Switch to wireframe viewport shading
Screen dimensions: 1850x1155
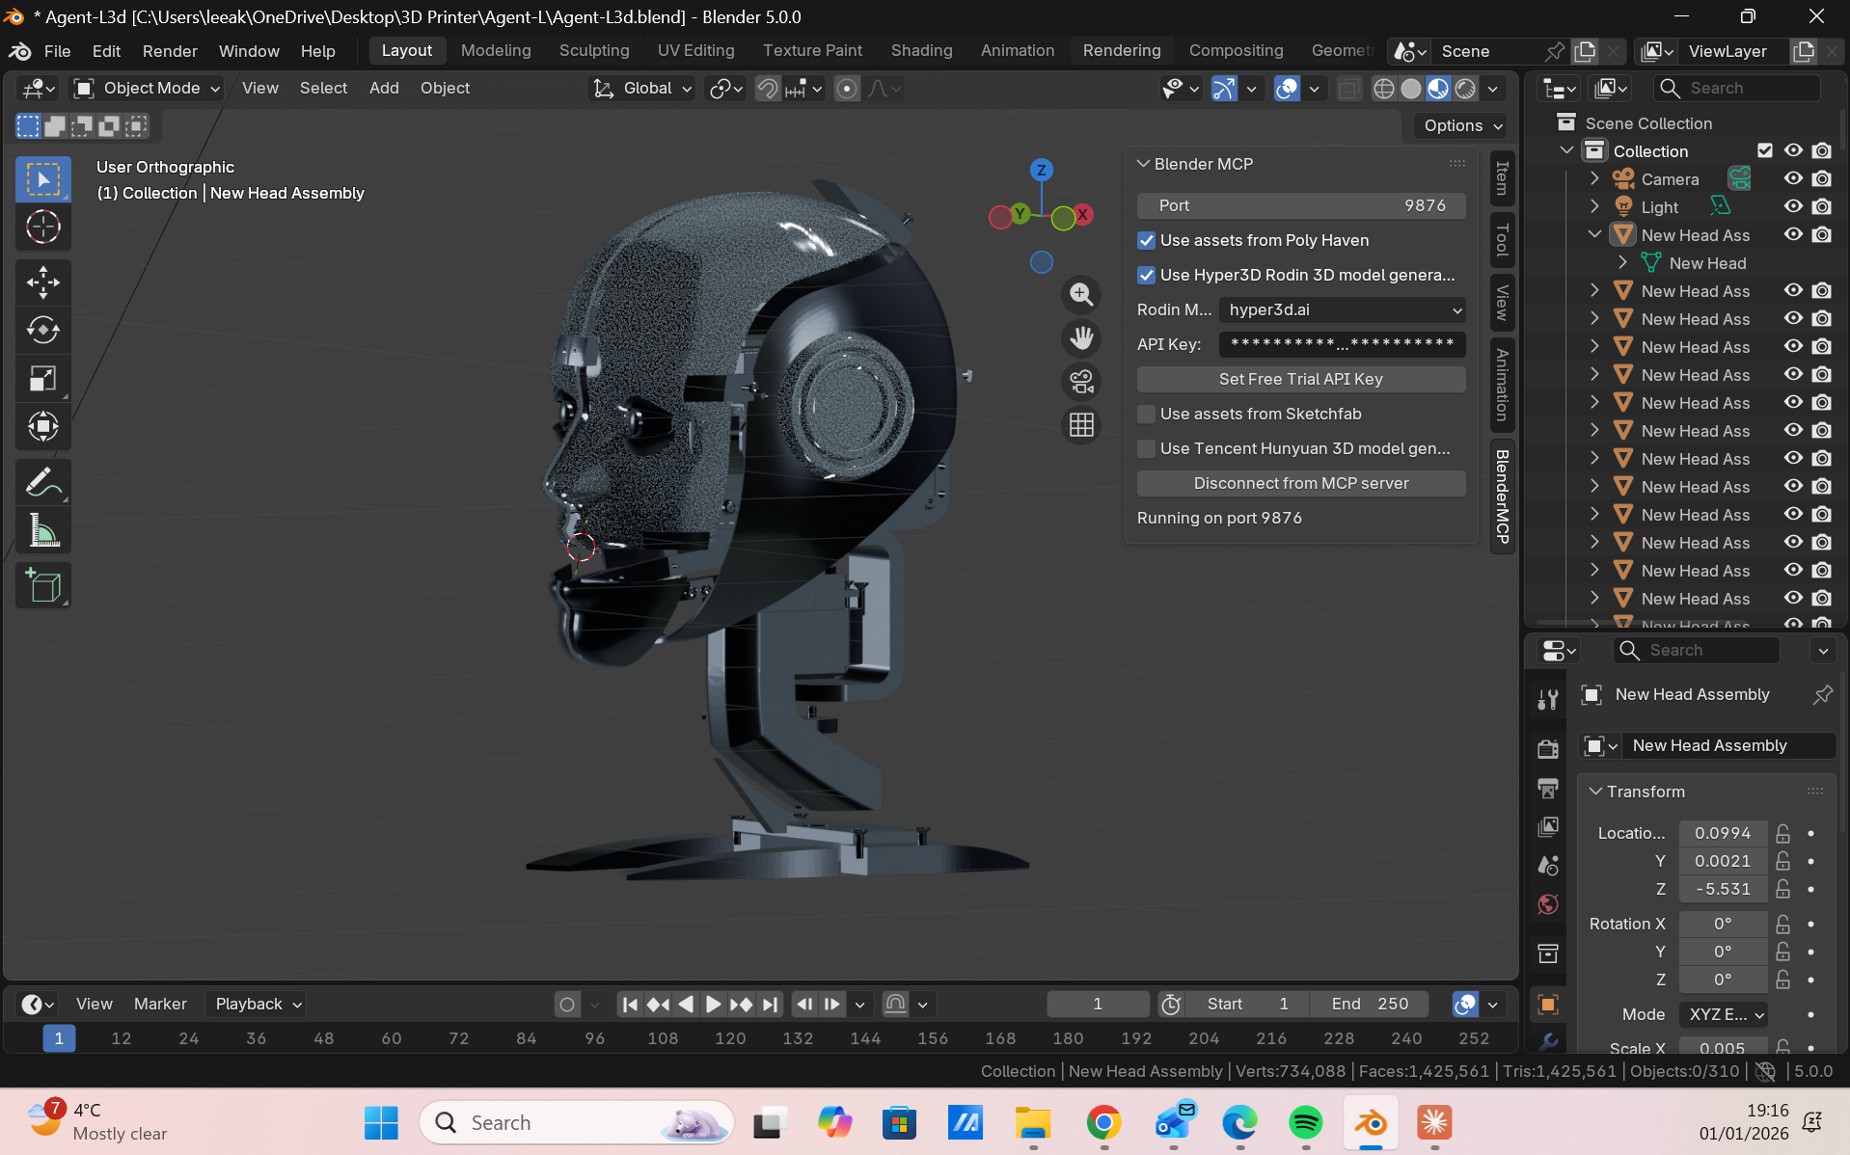pyautogui.click(x=1383, y=89)
